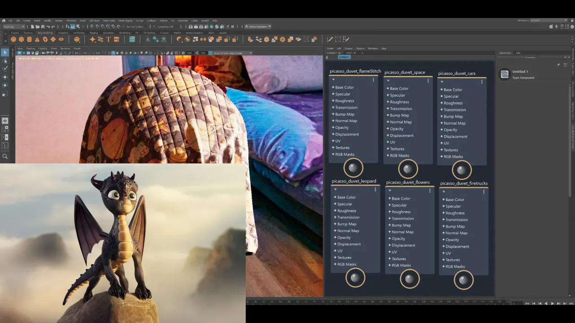Click the picasso_duvet_flowers node title
This screenshot has height=323, width=575.
point(408,183)
